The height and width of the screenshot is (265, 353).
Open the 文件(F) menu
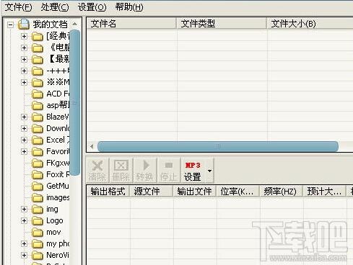18,7
